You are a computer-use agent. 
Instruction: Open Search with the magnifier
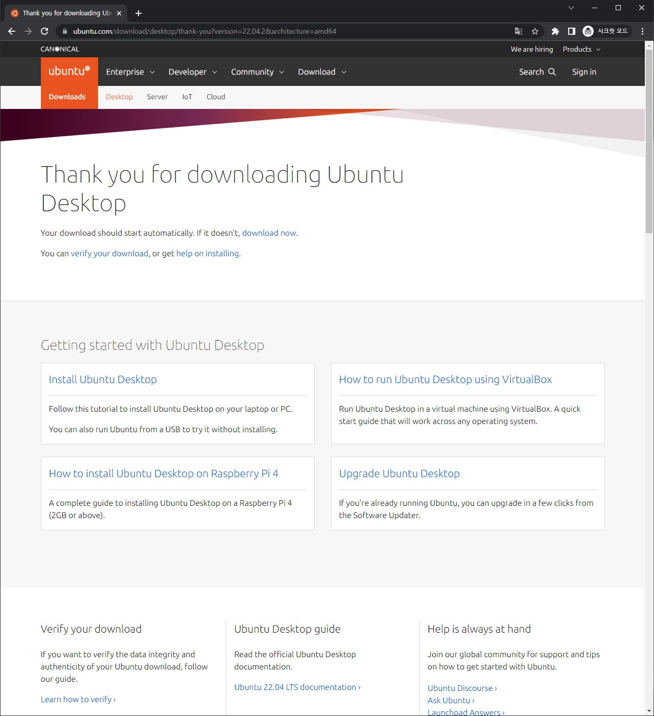537,72
